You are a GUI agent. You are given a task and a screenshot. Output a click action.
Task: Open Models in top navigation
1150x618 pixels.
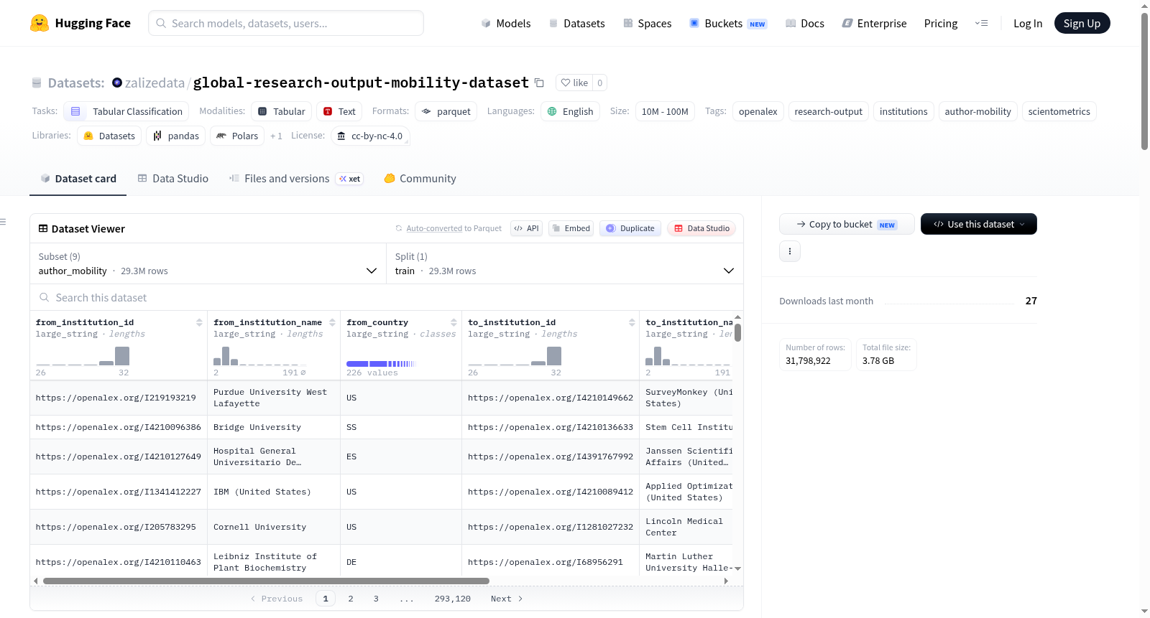(506, 23)
